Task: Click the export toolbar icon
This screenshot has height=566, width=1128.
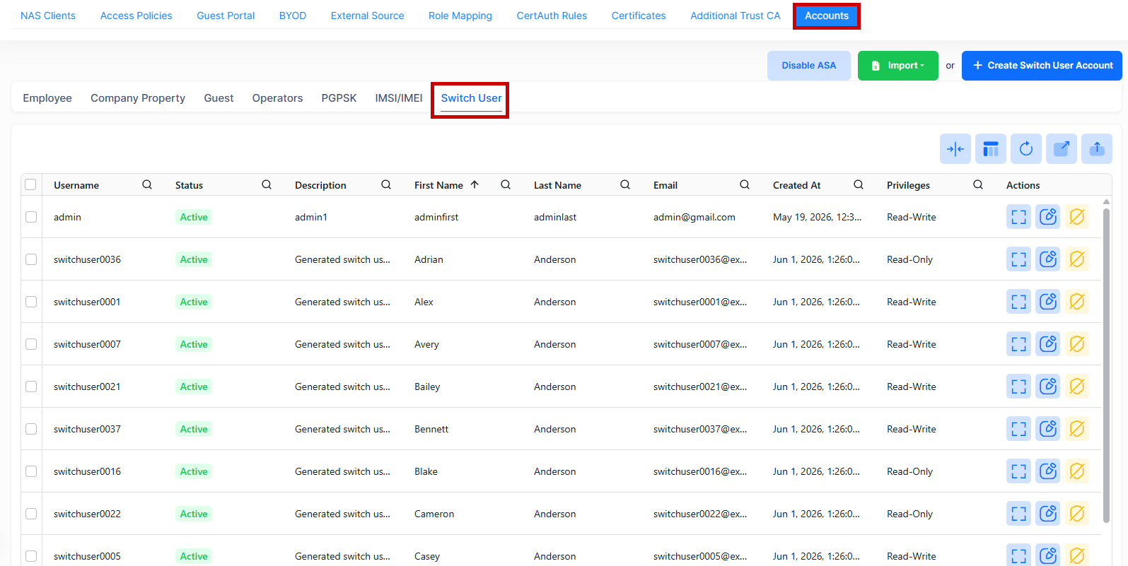Action: [1061, 149]
